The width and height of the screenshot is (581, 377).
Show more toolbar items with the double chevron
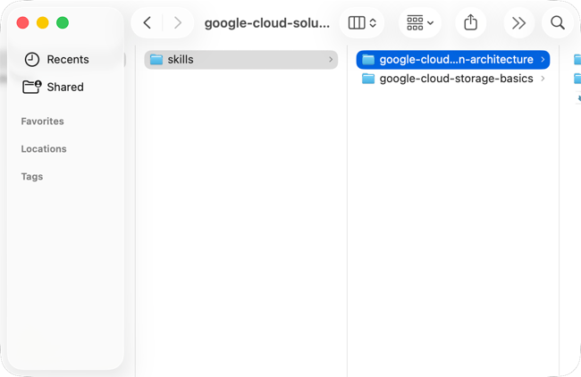(x=518, y=23)
